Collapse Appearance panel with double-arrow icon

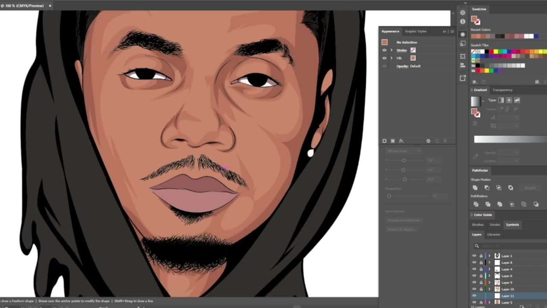[444, 31]
